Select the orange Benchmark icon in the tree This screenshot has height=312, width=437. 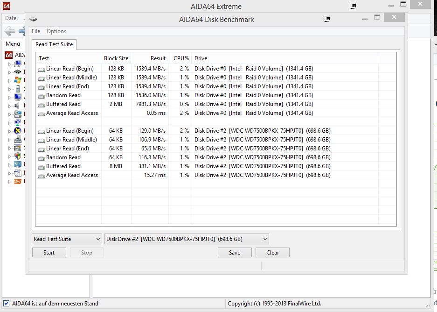tap(18, 181)
